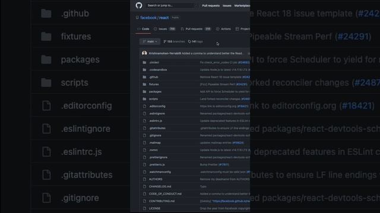This screenshot has height=213, width=380.
Task: Go to Marketplace in the top navigation
Action: pos(242,5)
